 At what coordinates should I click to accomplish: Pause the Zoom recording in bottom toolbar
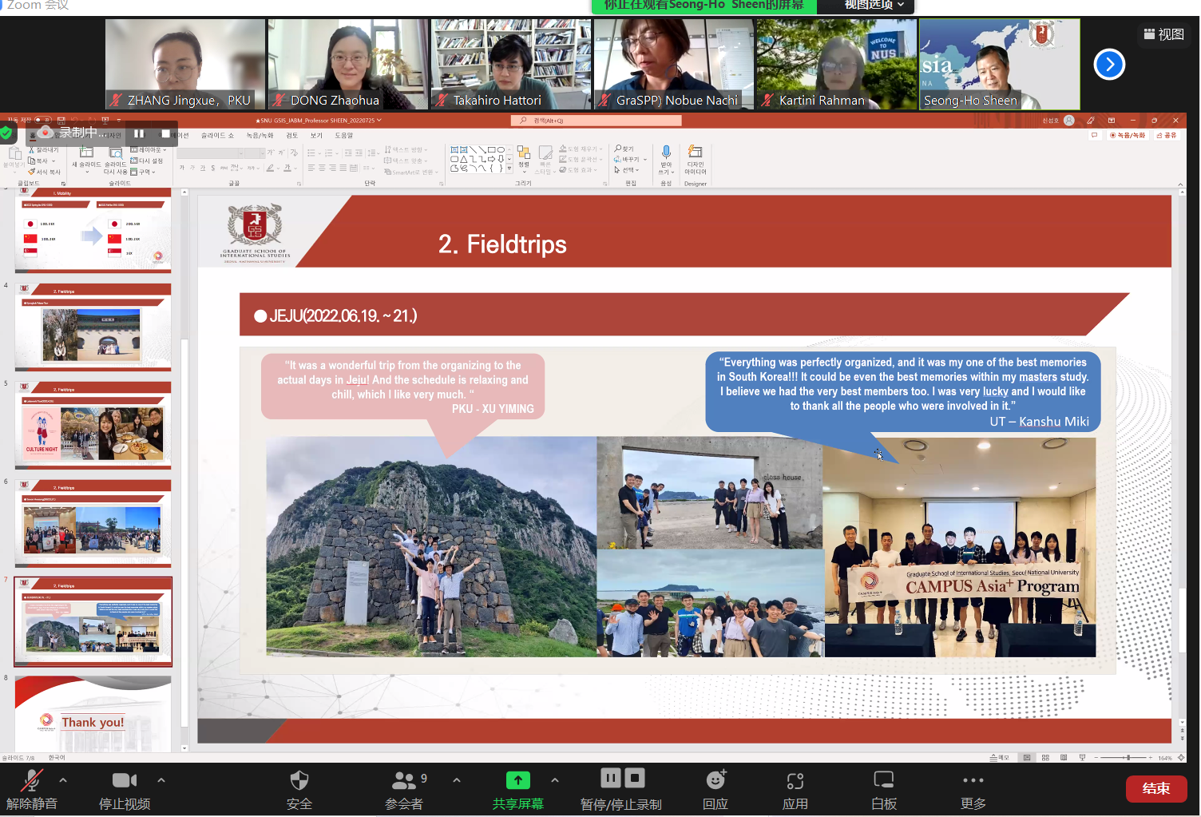[x=611, y=778]
